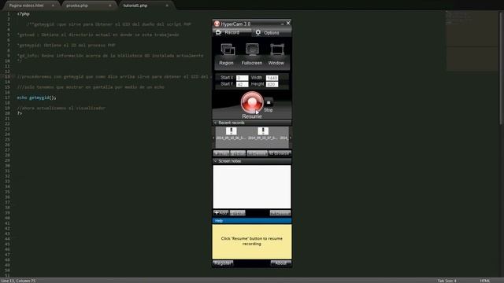The height and width of the screenshot is (283, 504).
Task: Select the Window capture mode icon
Action: click(276, 50)
